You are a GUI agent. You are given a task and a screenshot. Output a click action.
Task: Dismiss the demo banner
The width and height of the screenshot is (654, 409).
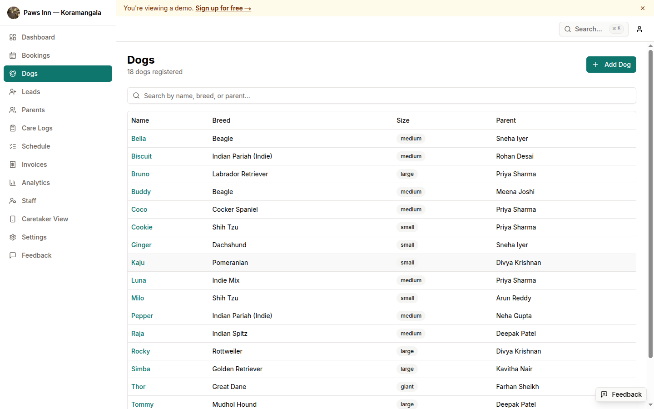click(x=642, y=8)
